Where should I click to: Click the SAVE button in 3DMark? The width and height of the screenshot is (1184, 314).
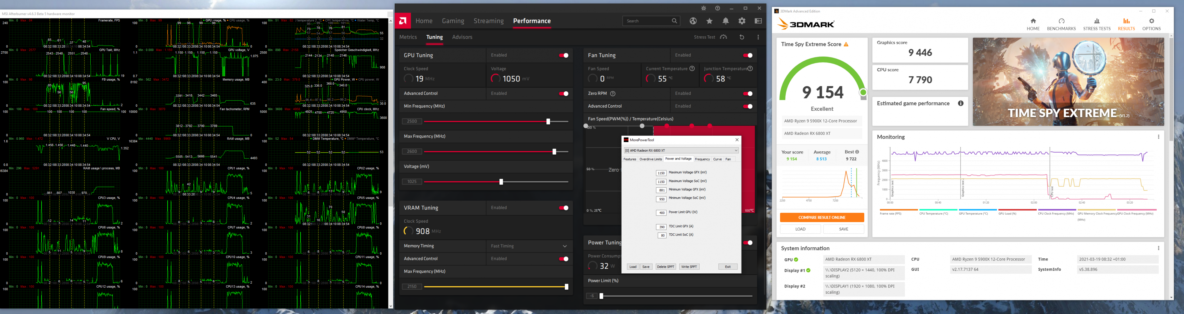843,229
